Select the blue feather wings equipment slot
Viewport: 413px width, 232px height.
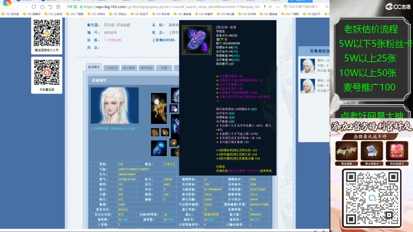click(159, 148)
